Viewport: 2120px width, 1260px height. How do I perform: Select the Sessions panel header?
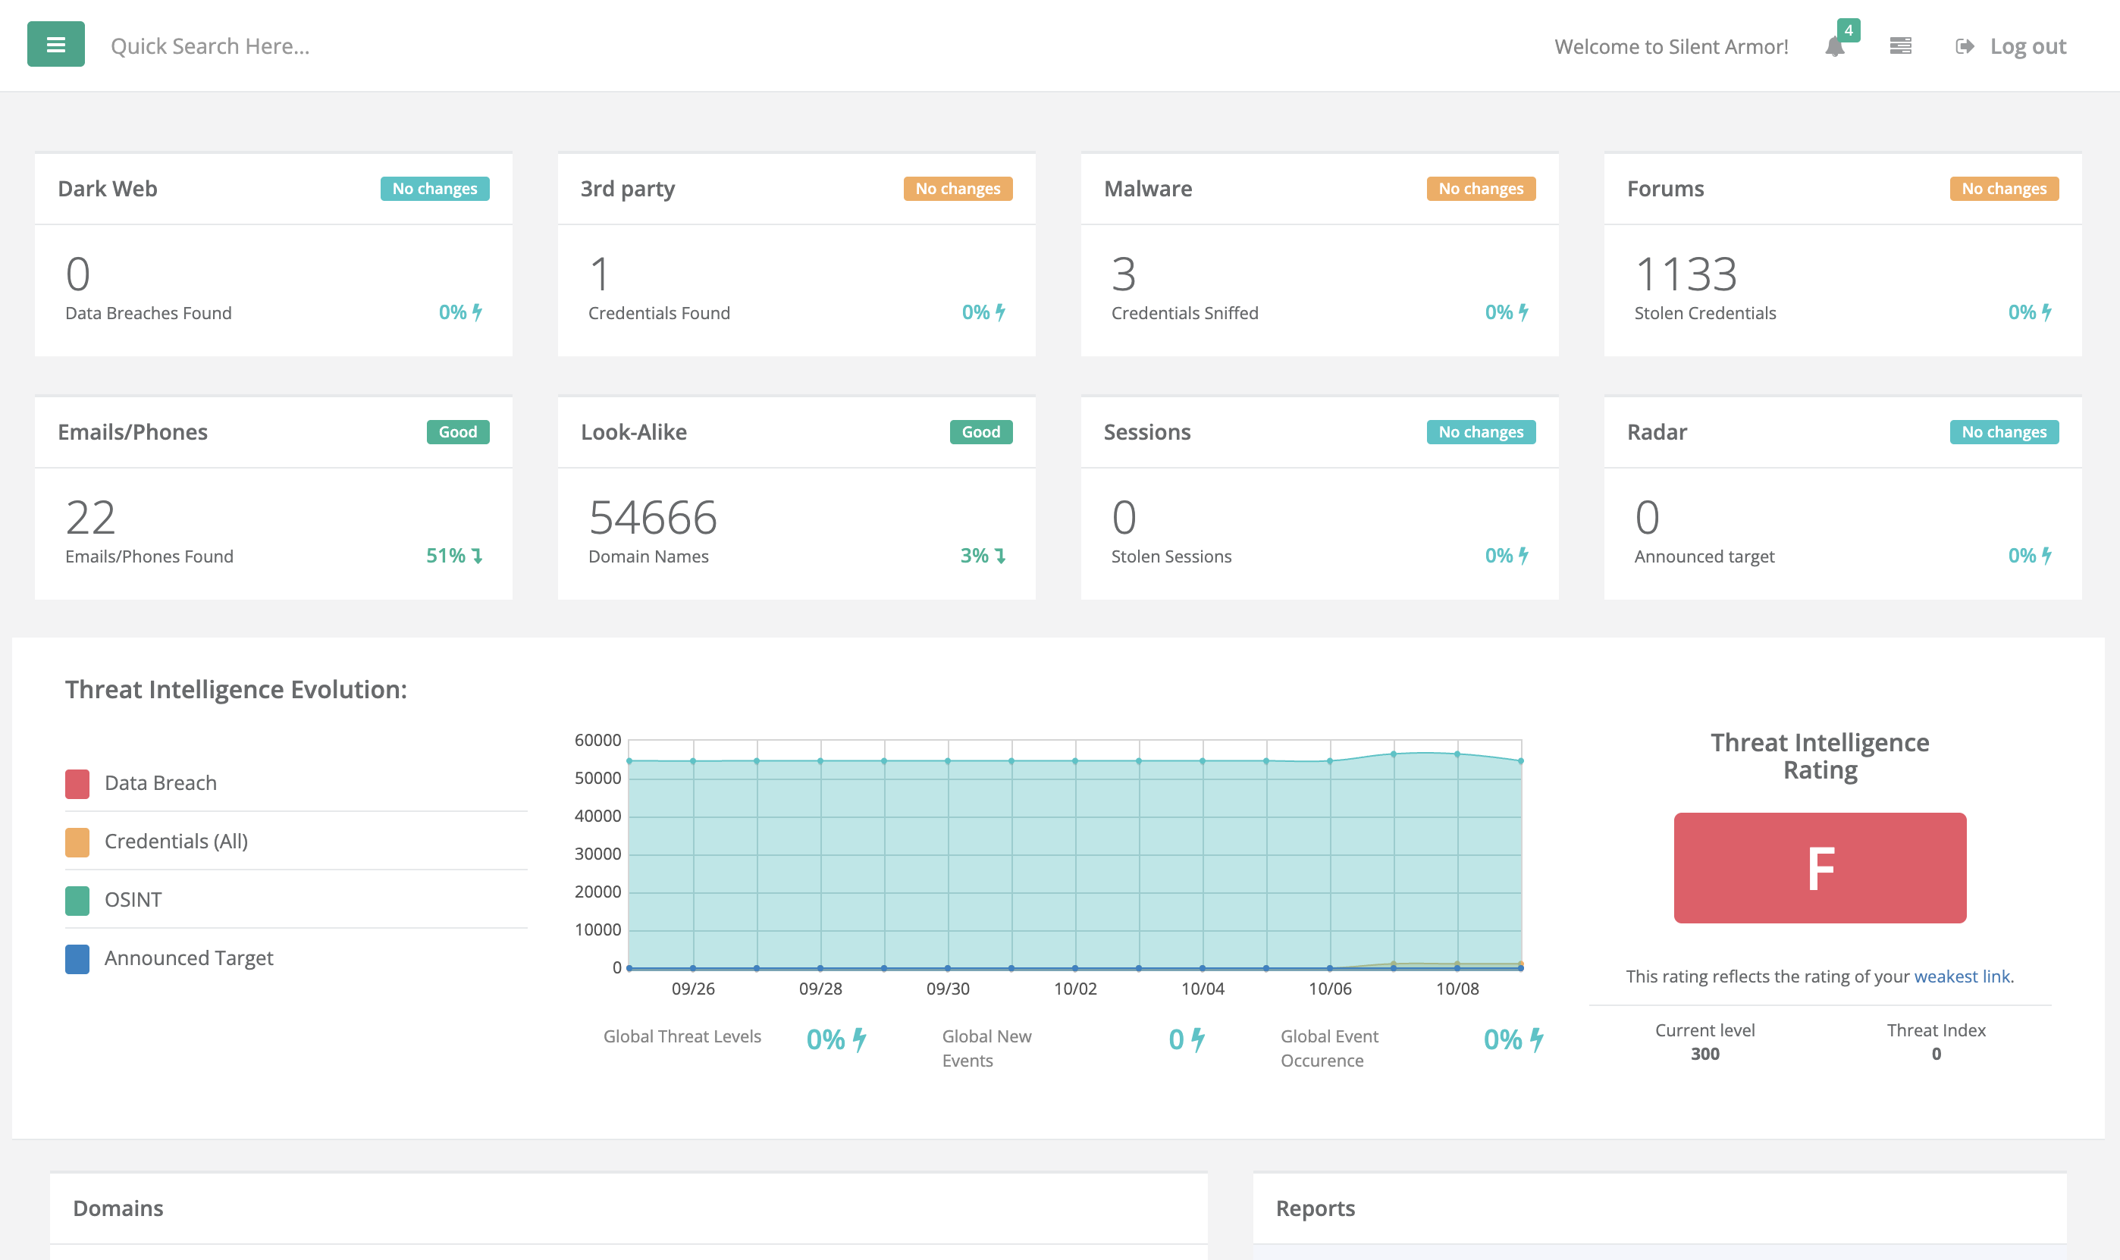pyautogui.click(x=1148, y=431)
